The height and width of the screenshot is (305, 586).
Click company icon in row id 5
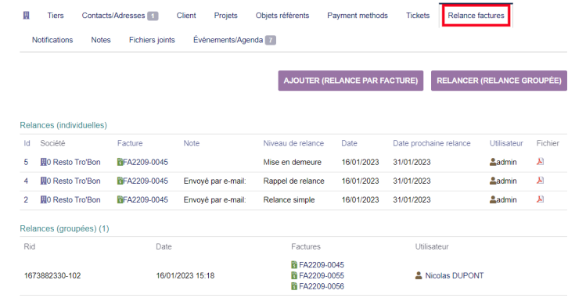[43, 162]
